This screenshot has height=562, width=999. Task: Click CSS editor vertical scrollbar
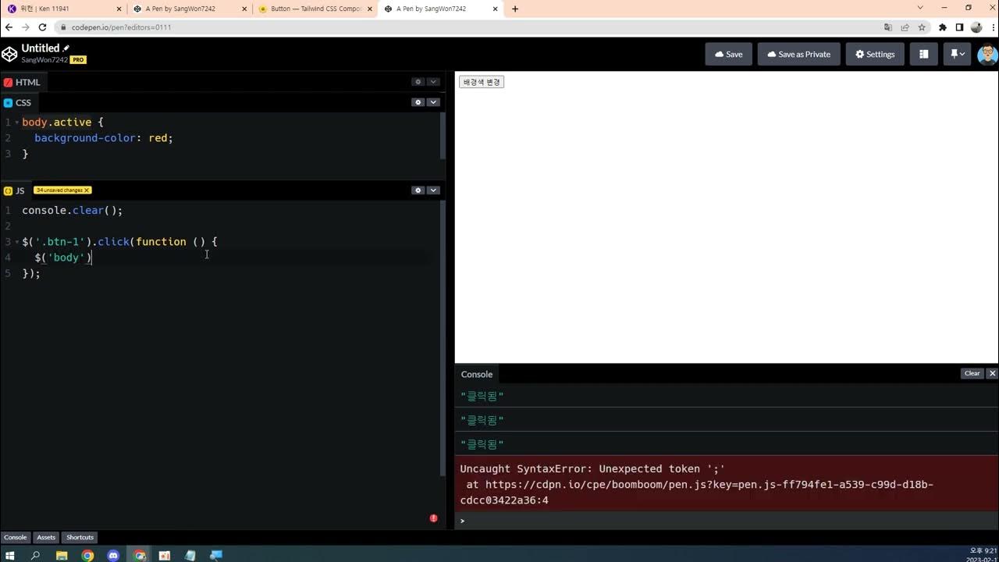[x=443, y=136]
